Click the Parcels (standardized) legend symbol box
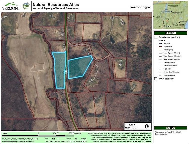The height and width of the screenshot is (144, 189). (156, 37)
